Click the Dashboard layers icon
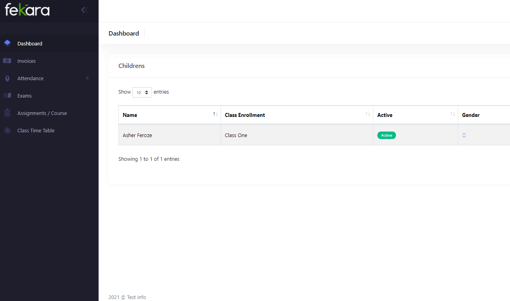Image resolution: width=510 pixels, height=301 pixels. tap(7, 43)
